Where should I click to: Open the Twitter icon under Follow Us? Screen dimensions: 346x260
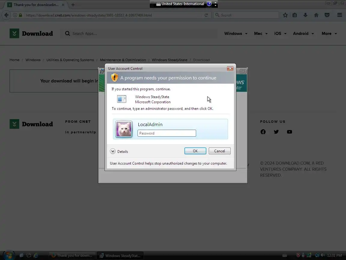click(276, 132)
